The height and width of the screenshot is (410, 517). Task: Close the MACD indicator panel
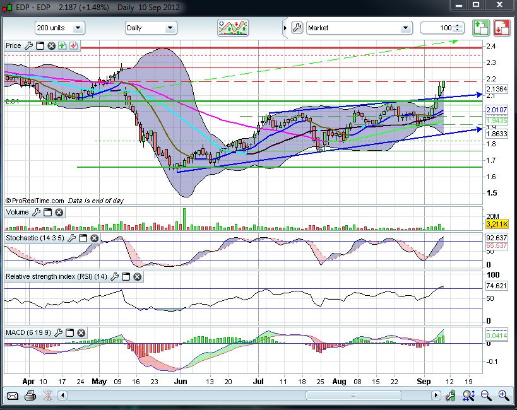click(81, 332)
